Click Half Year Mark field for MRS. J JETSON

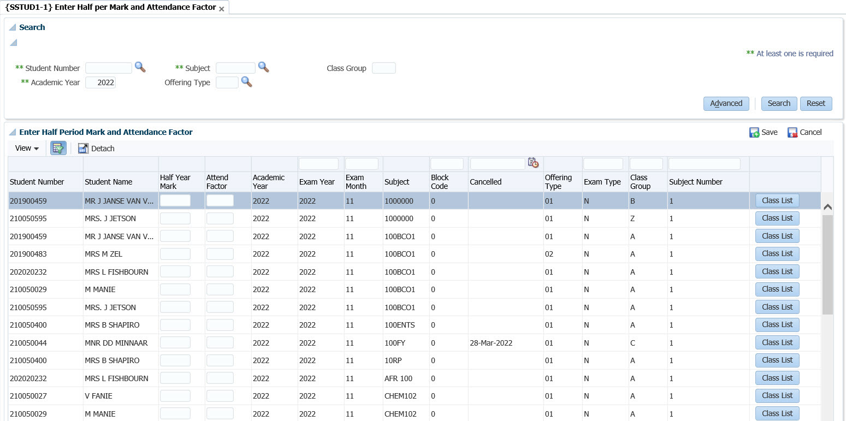[175, 218]
